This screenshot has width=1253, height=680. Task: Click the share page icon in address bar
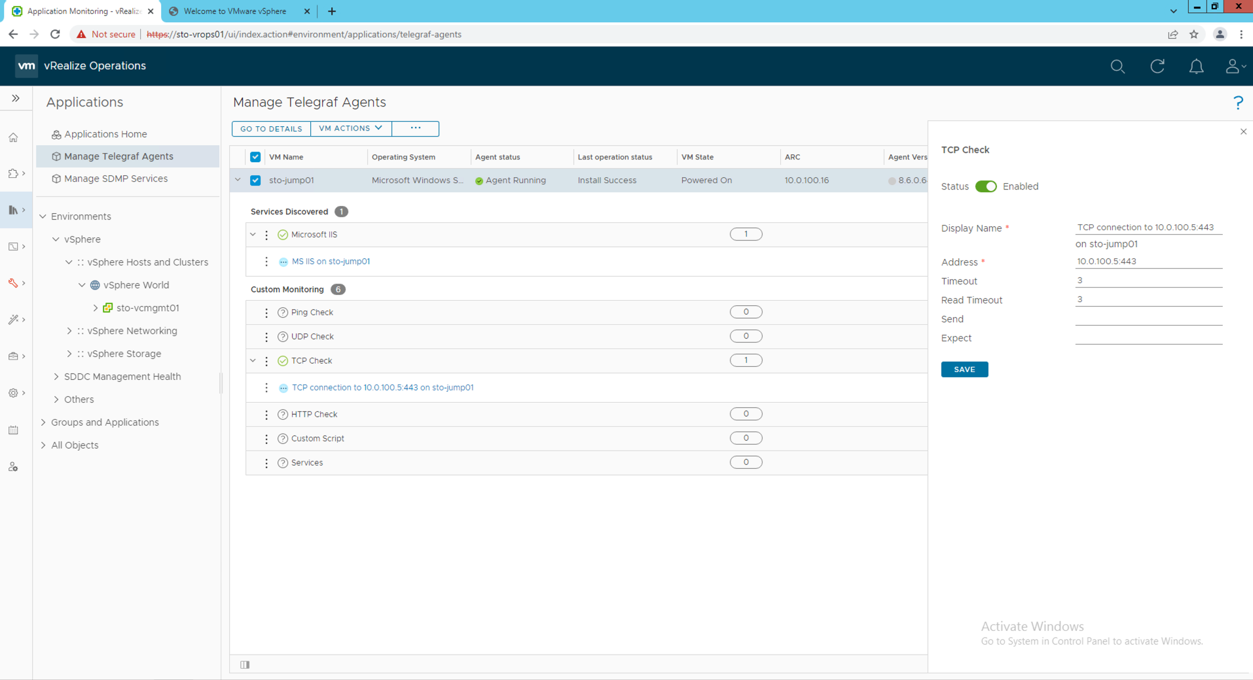click(x=1172, y=34)
